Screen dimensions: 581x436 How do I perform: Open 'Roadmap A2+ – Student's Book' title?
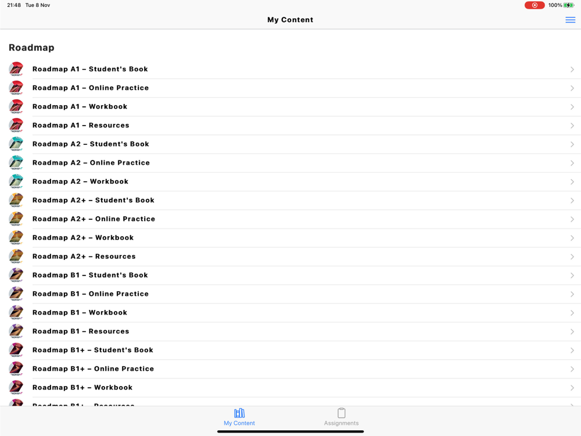click(x=94, y=200)
